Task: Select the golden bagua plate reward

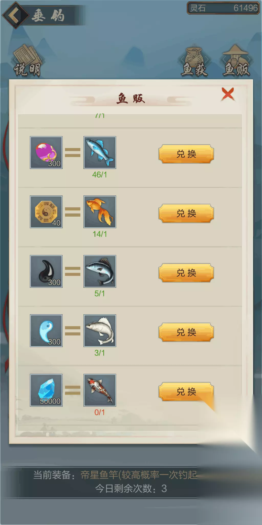Action: click(x=46, y=212)
